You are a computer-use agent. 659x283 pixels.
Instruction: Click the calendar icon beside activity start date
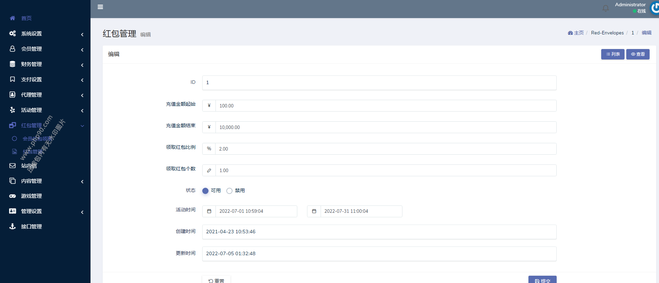(x=209, y=211)
